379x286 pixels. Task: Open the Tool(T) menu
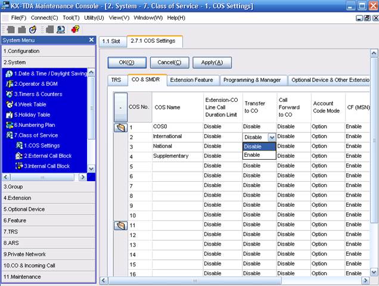click(71, 18)
